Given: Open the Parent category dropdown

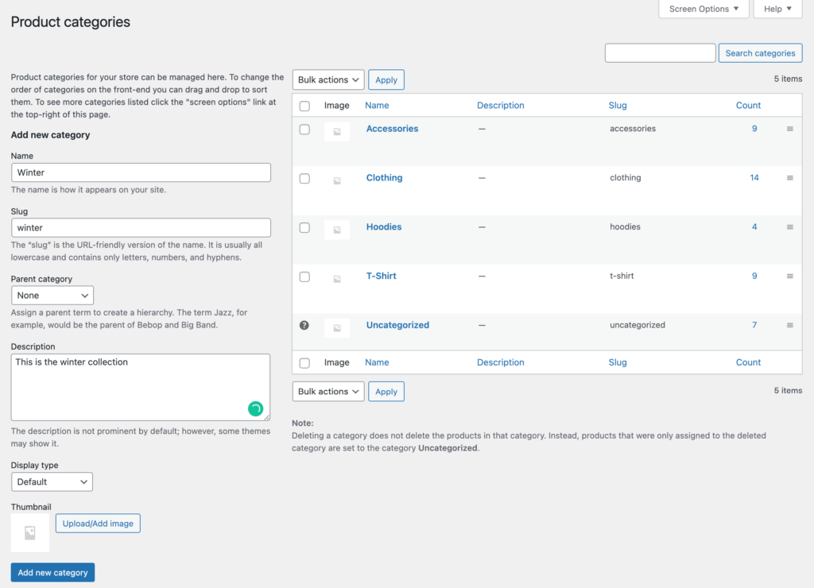Looking at the screenshot, I should [52, 296].
